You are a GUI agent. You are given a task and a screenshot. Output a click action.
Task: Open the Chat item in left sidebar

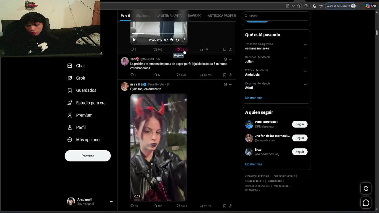click(76, 66)
